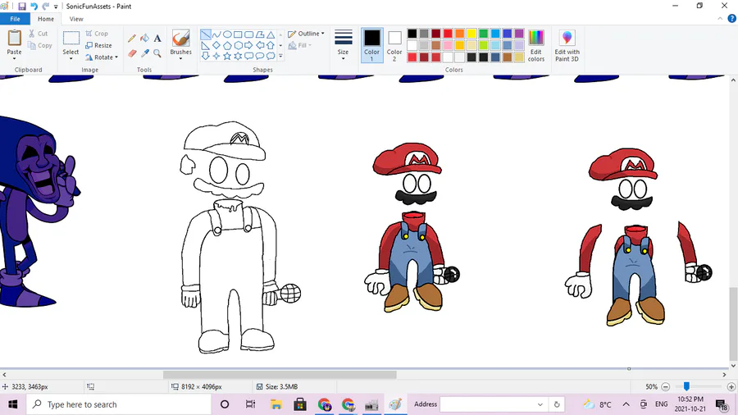
Task: Select the Fill with color bucket tool
Action: (x=145, y=38)
